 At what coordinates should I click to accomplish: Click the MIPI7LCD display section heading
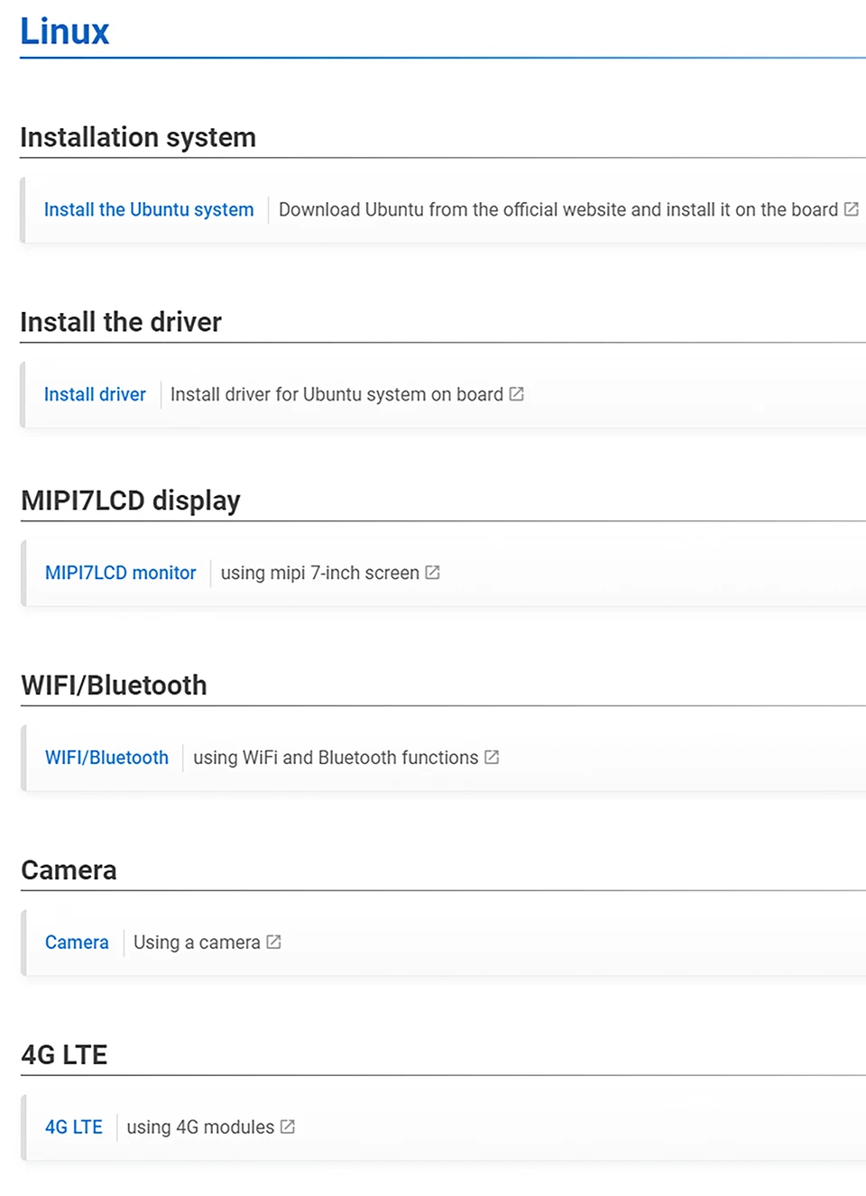(131, 501)
